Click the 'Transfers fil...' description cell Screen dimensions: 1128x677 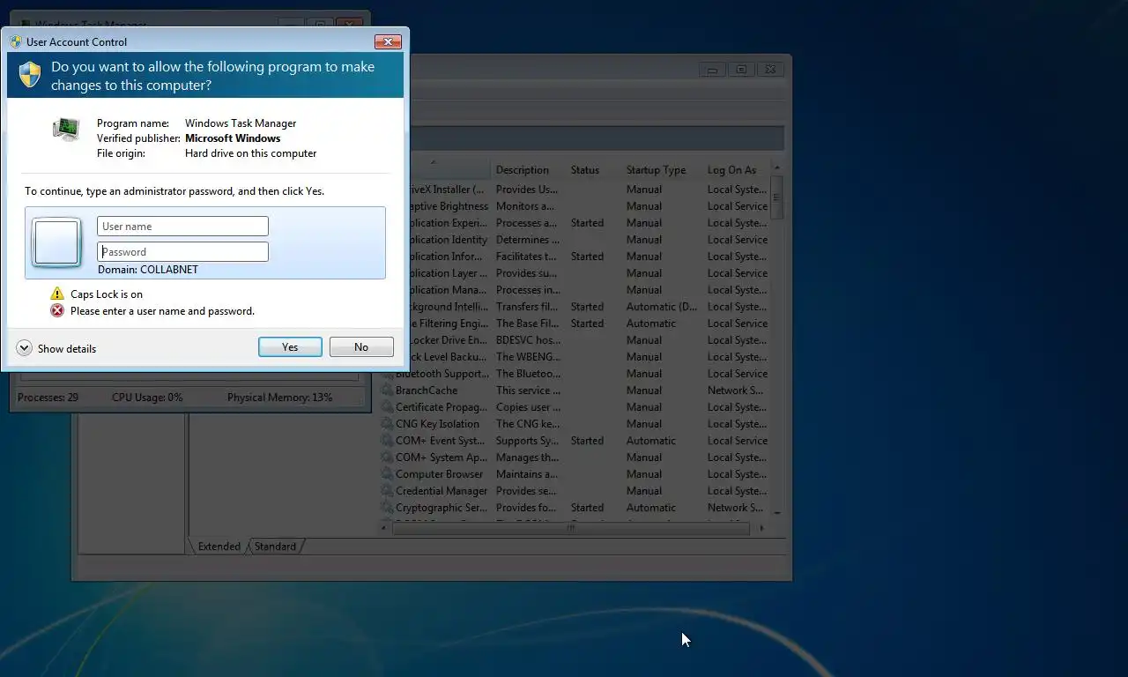pyautogui.click(x=526, y=307)
